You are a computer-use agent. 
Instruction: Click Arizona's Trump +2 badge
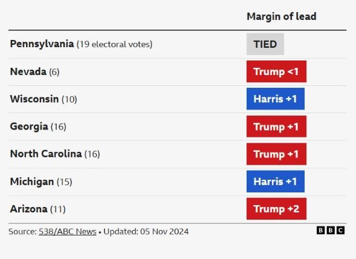(276, 209)
